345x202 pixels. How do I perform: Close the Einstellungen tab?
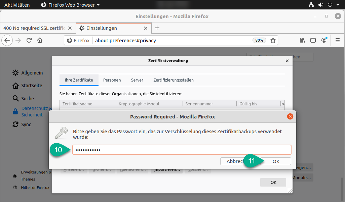point(146,28)
